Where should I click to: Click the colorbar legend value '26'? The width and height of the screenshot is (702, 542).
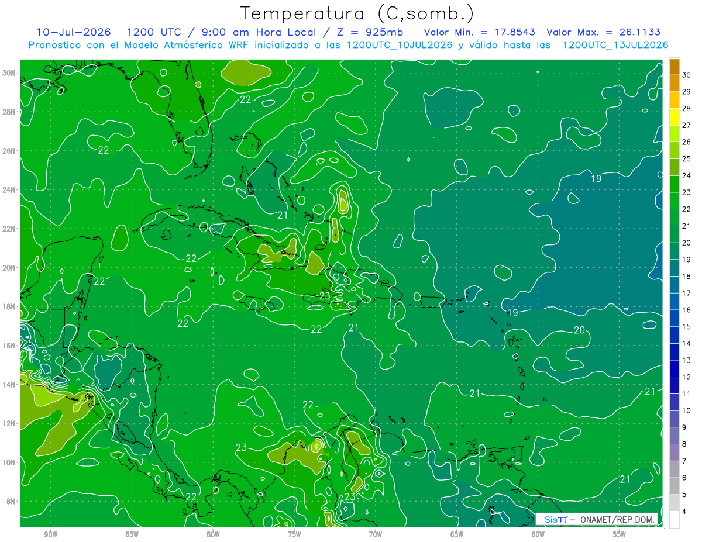[x=686, y=142]
